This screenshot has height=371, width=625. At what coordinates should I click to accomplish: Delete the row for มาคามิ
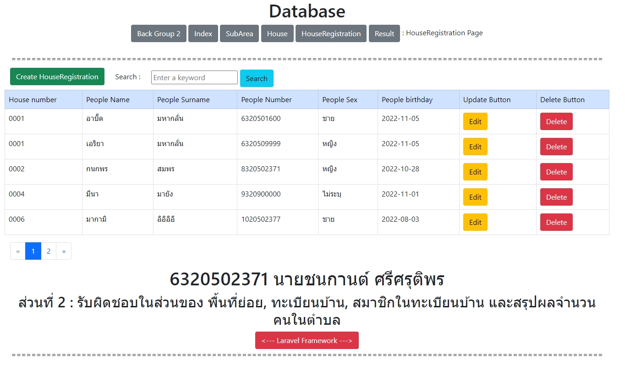point(556,222)
